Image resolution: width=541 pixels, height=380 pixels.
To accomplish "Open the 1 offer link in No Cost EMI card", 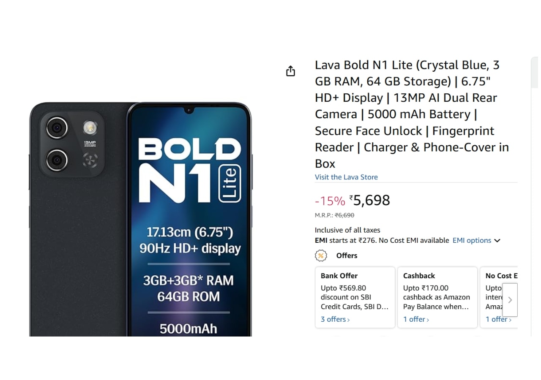I will coord(498,319).
